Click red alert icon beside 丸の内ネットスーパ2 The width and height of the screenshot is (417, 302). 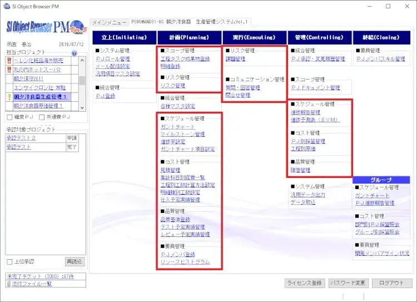pyautogui.click(x=9, y=70)
